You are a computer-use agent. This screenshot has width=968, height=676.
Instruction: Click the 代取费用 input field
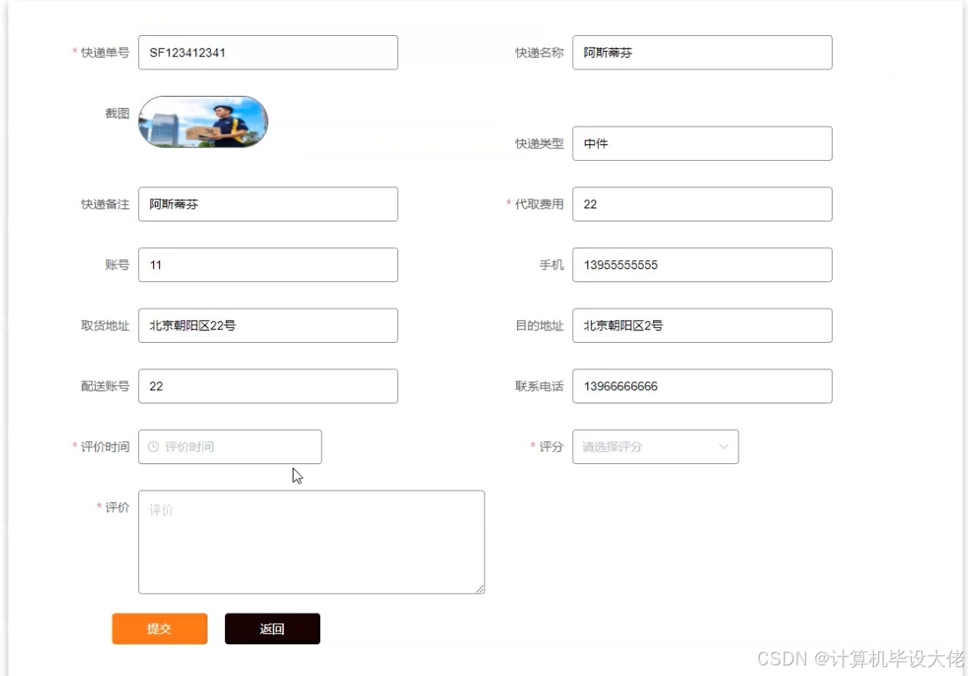pyautogui.click(x=702, y=204)
